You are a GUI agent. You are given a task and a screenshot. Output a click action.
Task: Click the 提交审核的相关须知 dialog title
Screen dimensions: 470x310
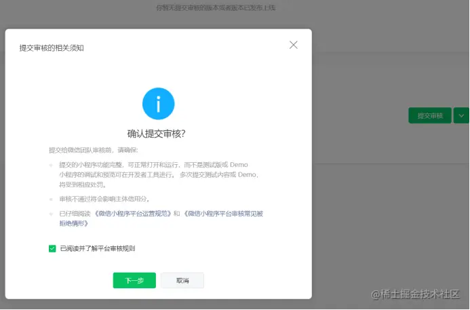(52, 48)
